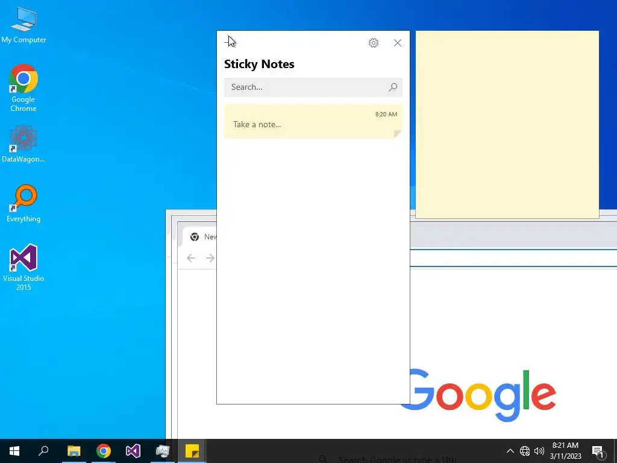617x463 pixels.
Task: Open Task Manager taskbar icon
Action: [x=163, y=451]
